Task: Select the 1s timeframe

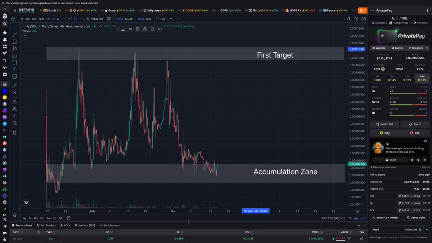Action: (x=22, y=19)
